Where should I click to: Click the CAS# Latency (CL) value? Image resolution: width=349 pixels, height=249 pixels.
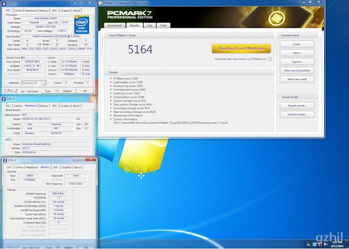coord(58,202)
